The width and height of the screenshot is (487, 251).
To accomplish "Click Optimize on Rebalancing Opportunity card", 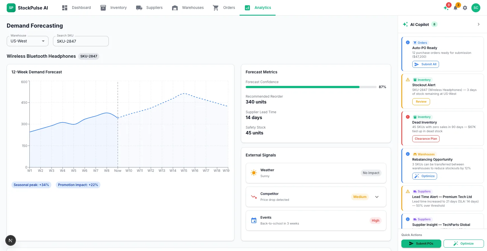I will tap(425, 176).
